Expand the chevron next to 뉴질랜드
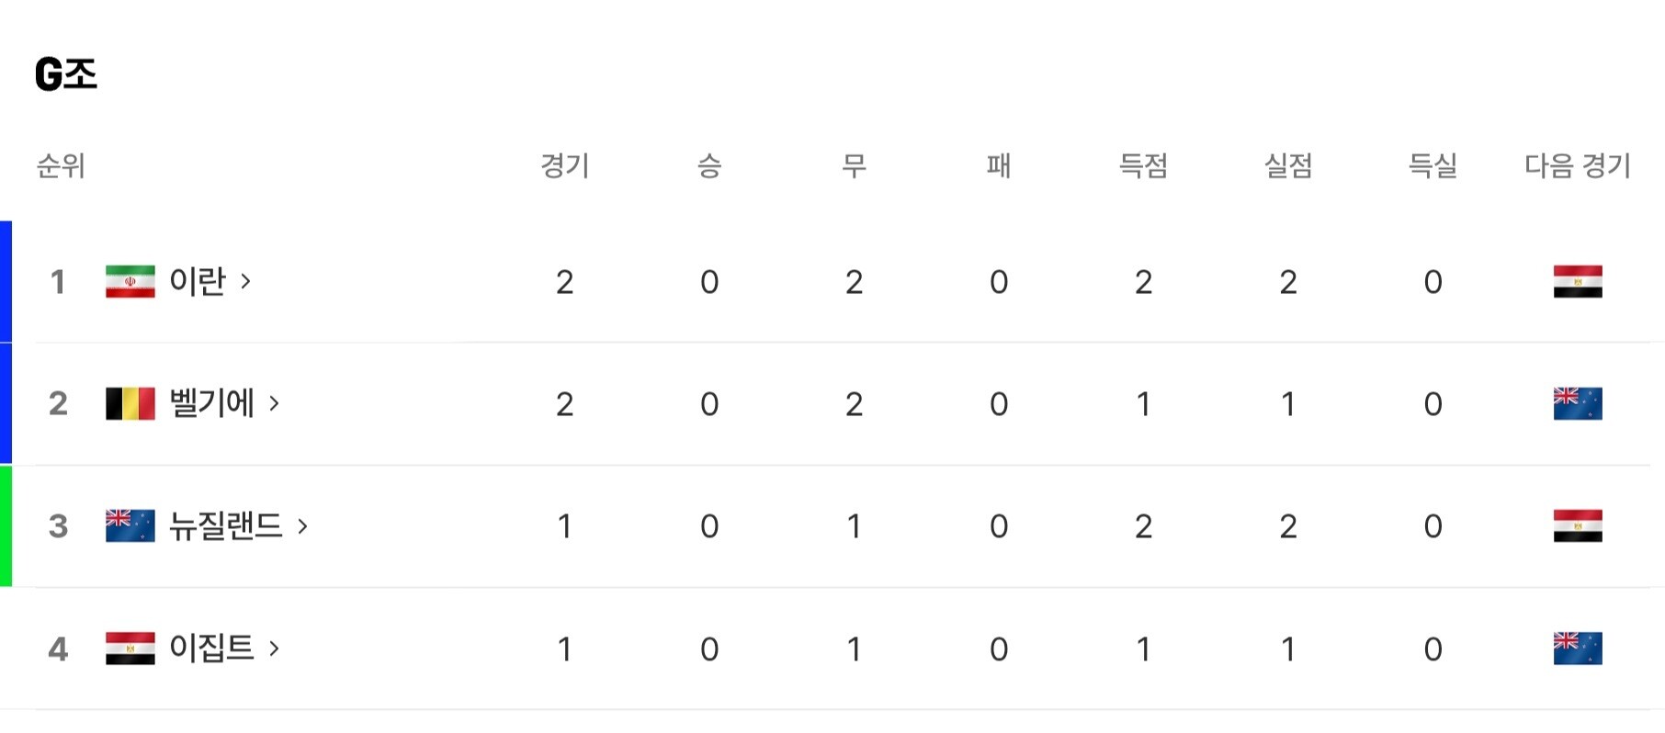Viewport: 1665px width, 733px height. click(x=302, y=526)
